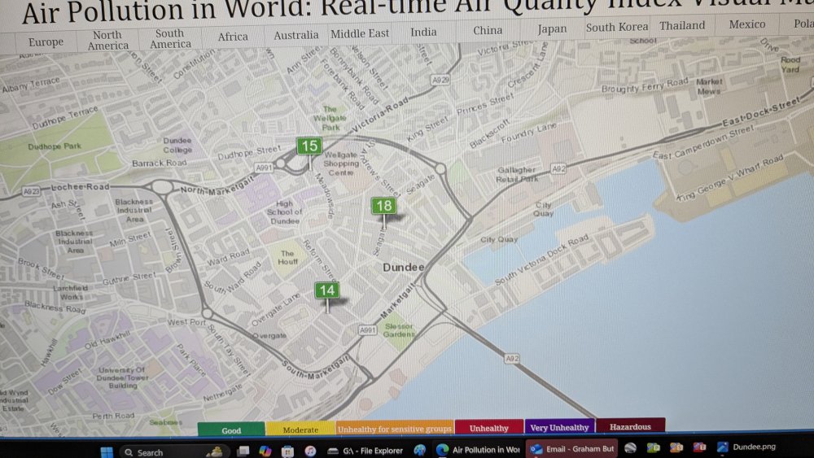Open the India tab

423,33
